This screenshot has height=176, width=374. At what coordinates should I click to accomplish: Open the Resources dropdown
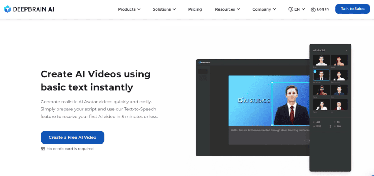pyautogui.click(x=227, y=9)
